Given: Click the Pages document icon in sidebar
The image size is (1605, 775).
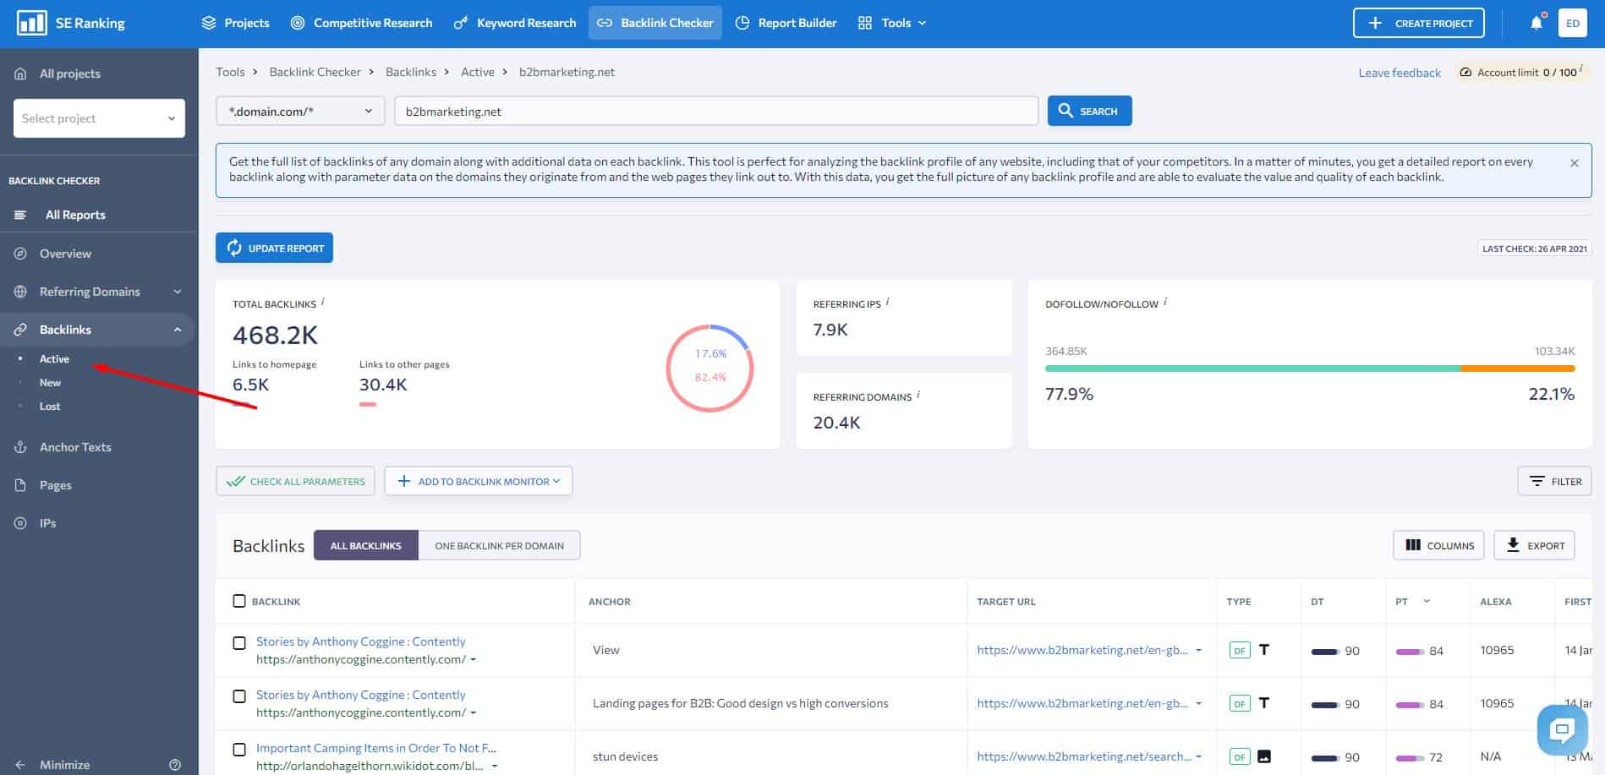Looking at the screenshot, I should pos(20,485).
